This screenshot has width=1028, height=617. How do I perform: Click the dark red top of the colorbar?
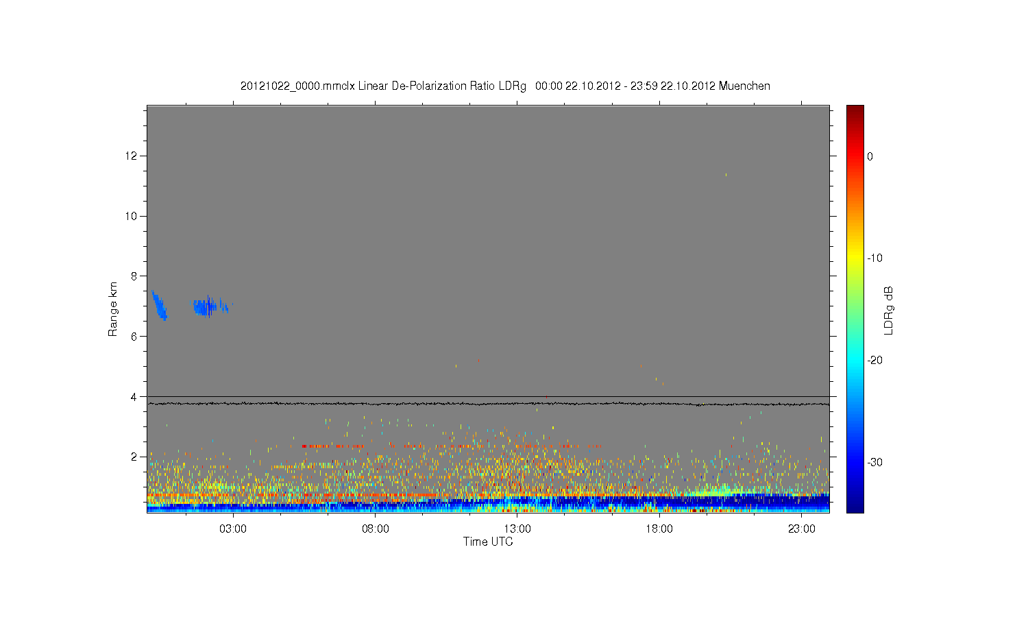pyautogui.click(x=855, y=110)
